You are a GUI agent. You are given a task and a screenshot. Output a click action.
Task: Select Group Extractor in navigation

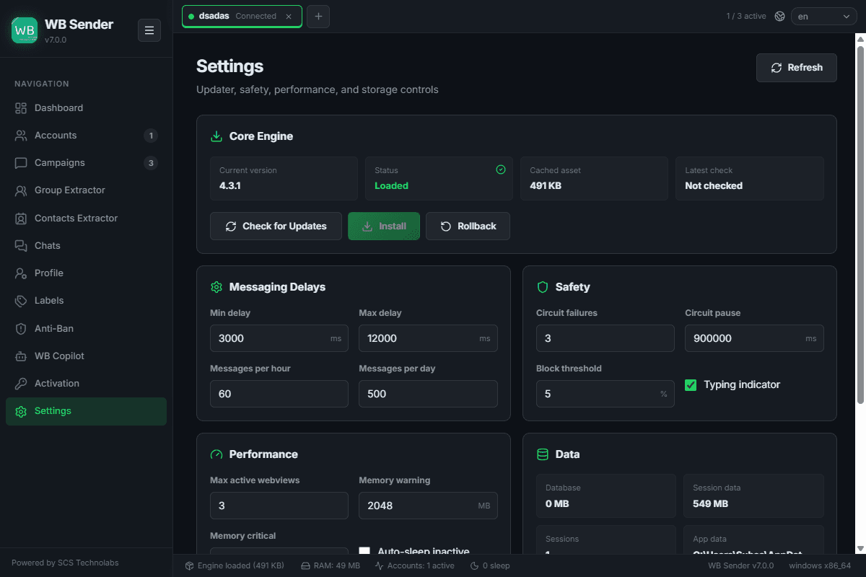[86, 190]
